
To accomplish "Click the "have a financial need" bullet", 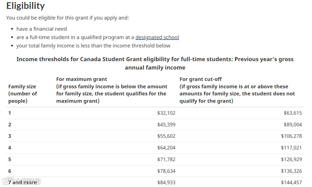I will click(41, 29).
